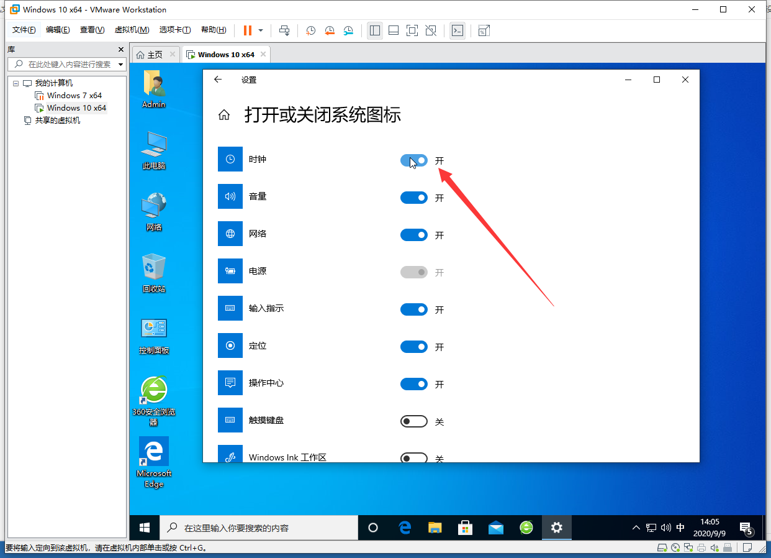The image size is (771, 558).
Task: Select the 此电脑 desktop icon
Action: click(154, 150)
